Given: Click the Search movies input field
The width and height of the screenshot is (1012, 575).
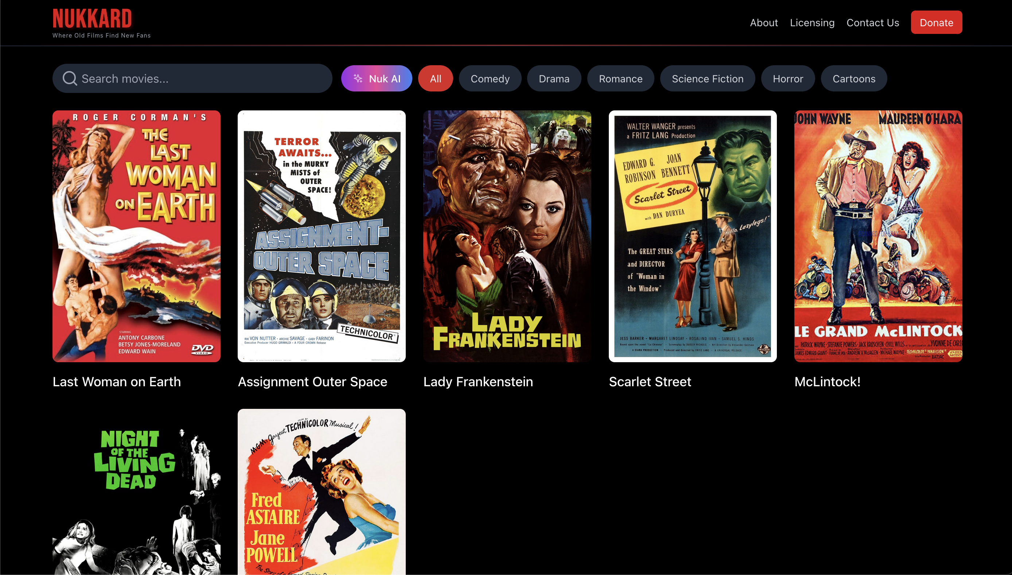Looking at the screenshot, I should [192, 78].
